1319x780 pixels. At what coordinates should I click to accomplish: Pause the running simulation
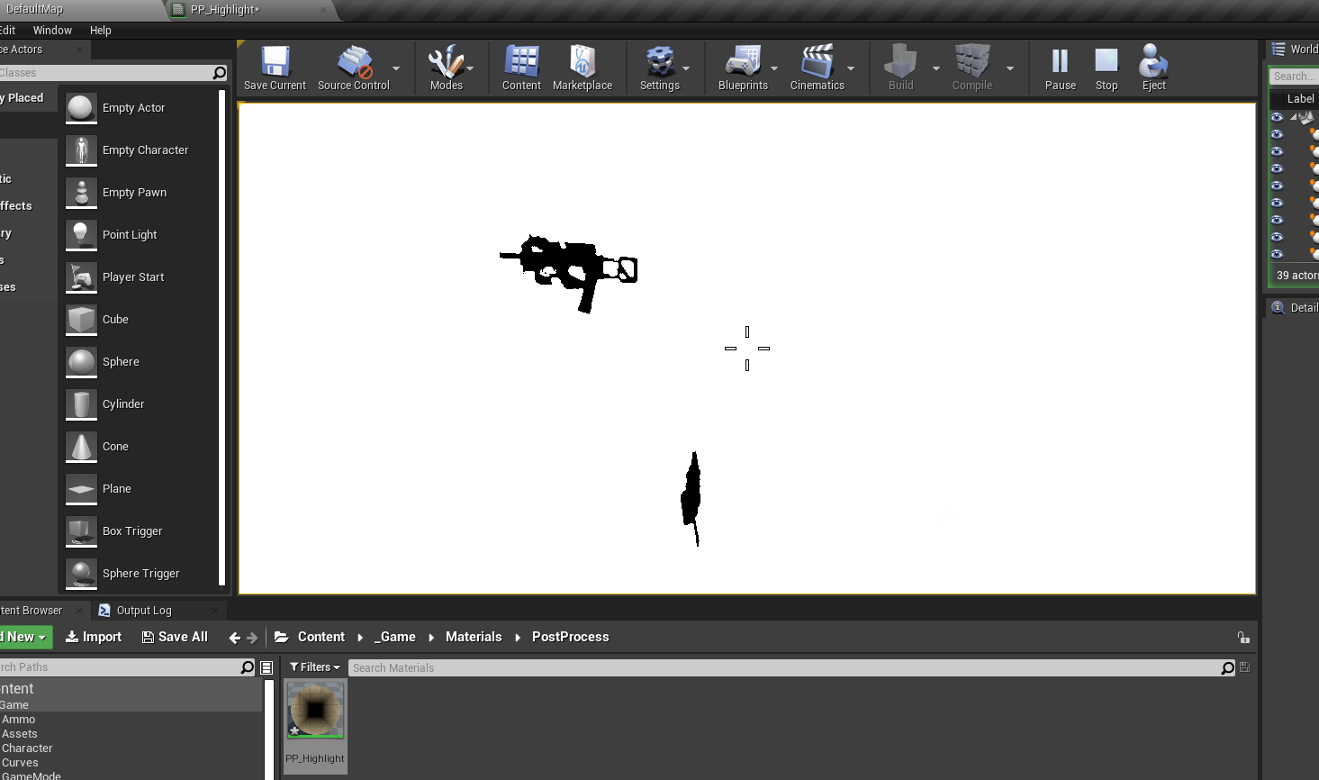pyautogui.click(x=1060, y=61)
